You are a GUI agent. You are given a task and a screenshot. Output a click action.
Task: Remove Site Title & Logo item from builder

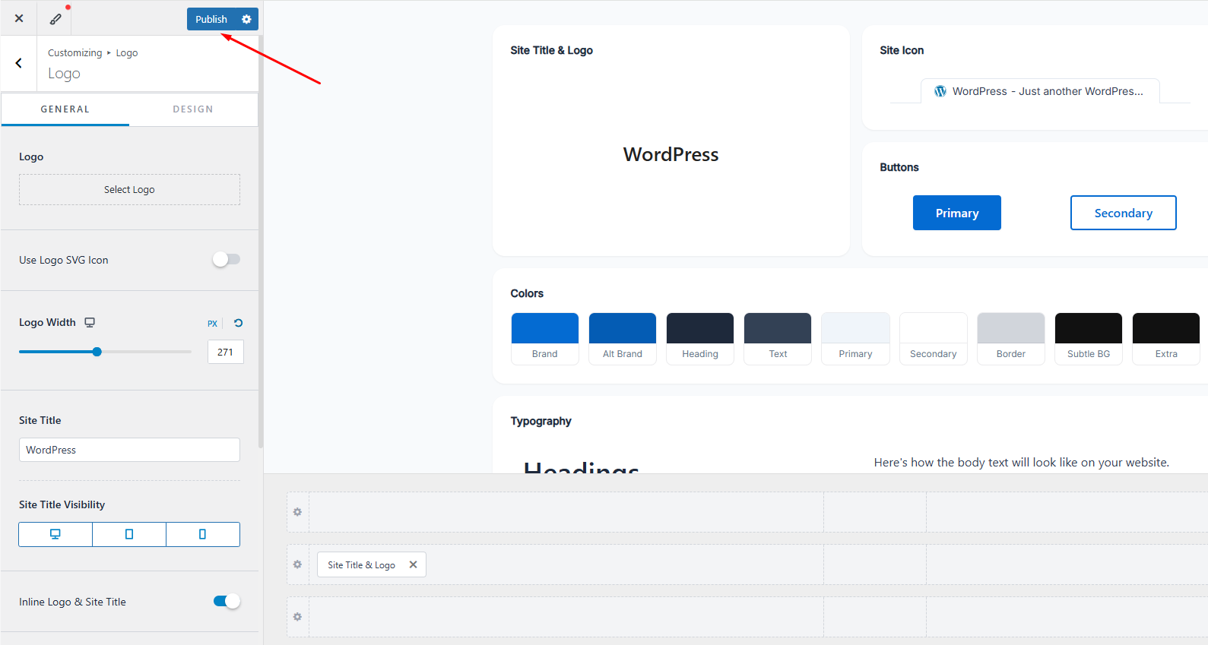tap(413, 564)
